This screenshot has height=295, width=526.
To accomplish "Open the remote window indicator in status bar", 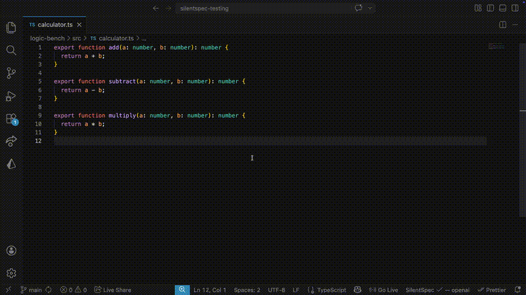I will pyautogui.click(x=9, y=290).
